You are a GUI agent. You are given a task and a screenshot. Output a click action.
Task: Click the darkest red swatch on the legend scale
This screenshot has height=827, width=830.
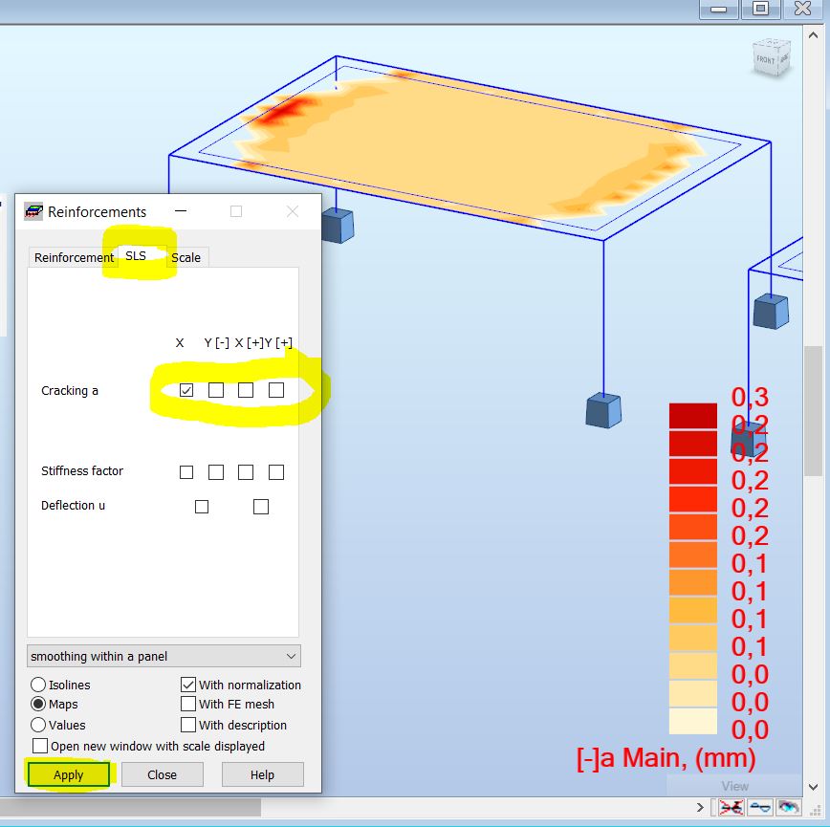coord(692,414)
